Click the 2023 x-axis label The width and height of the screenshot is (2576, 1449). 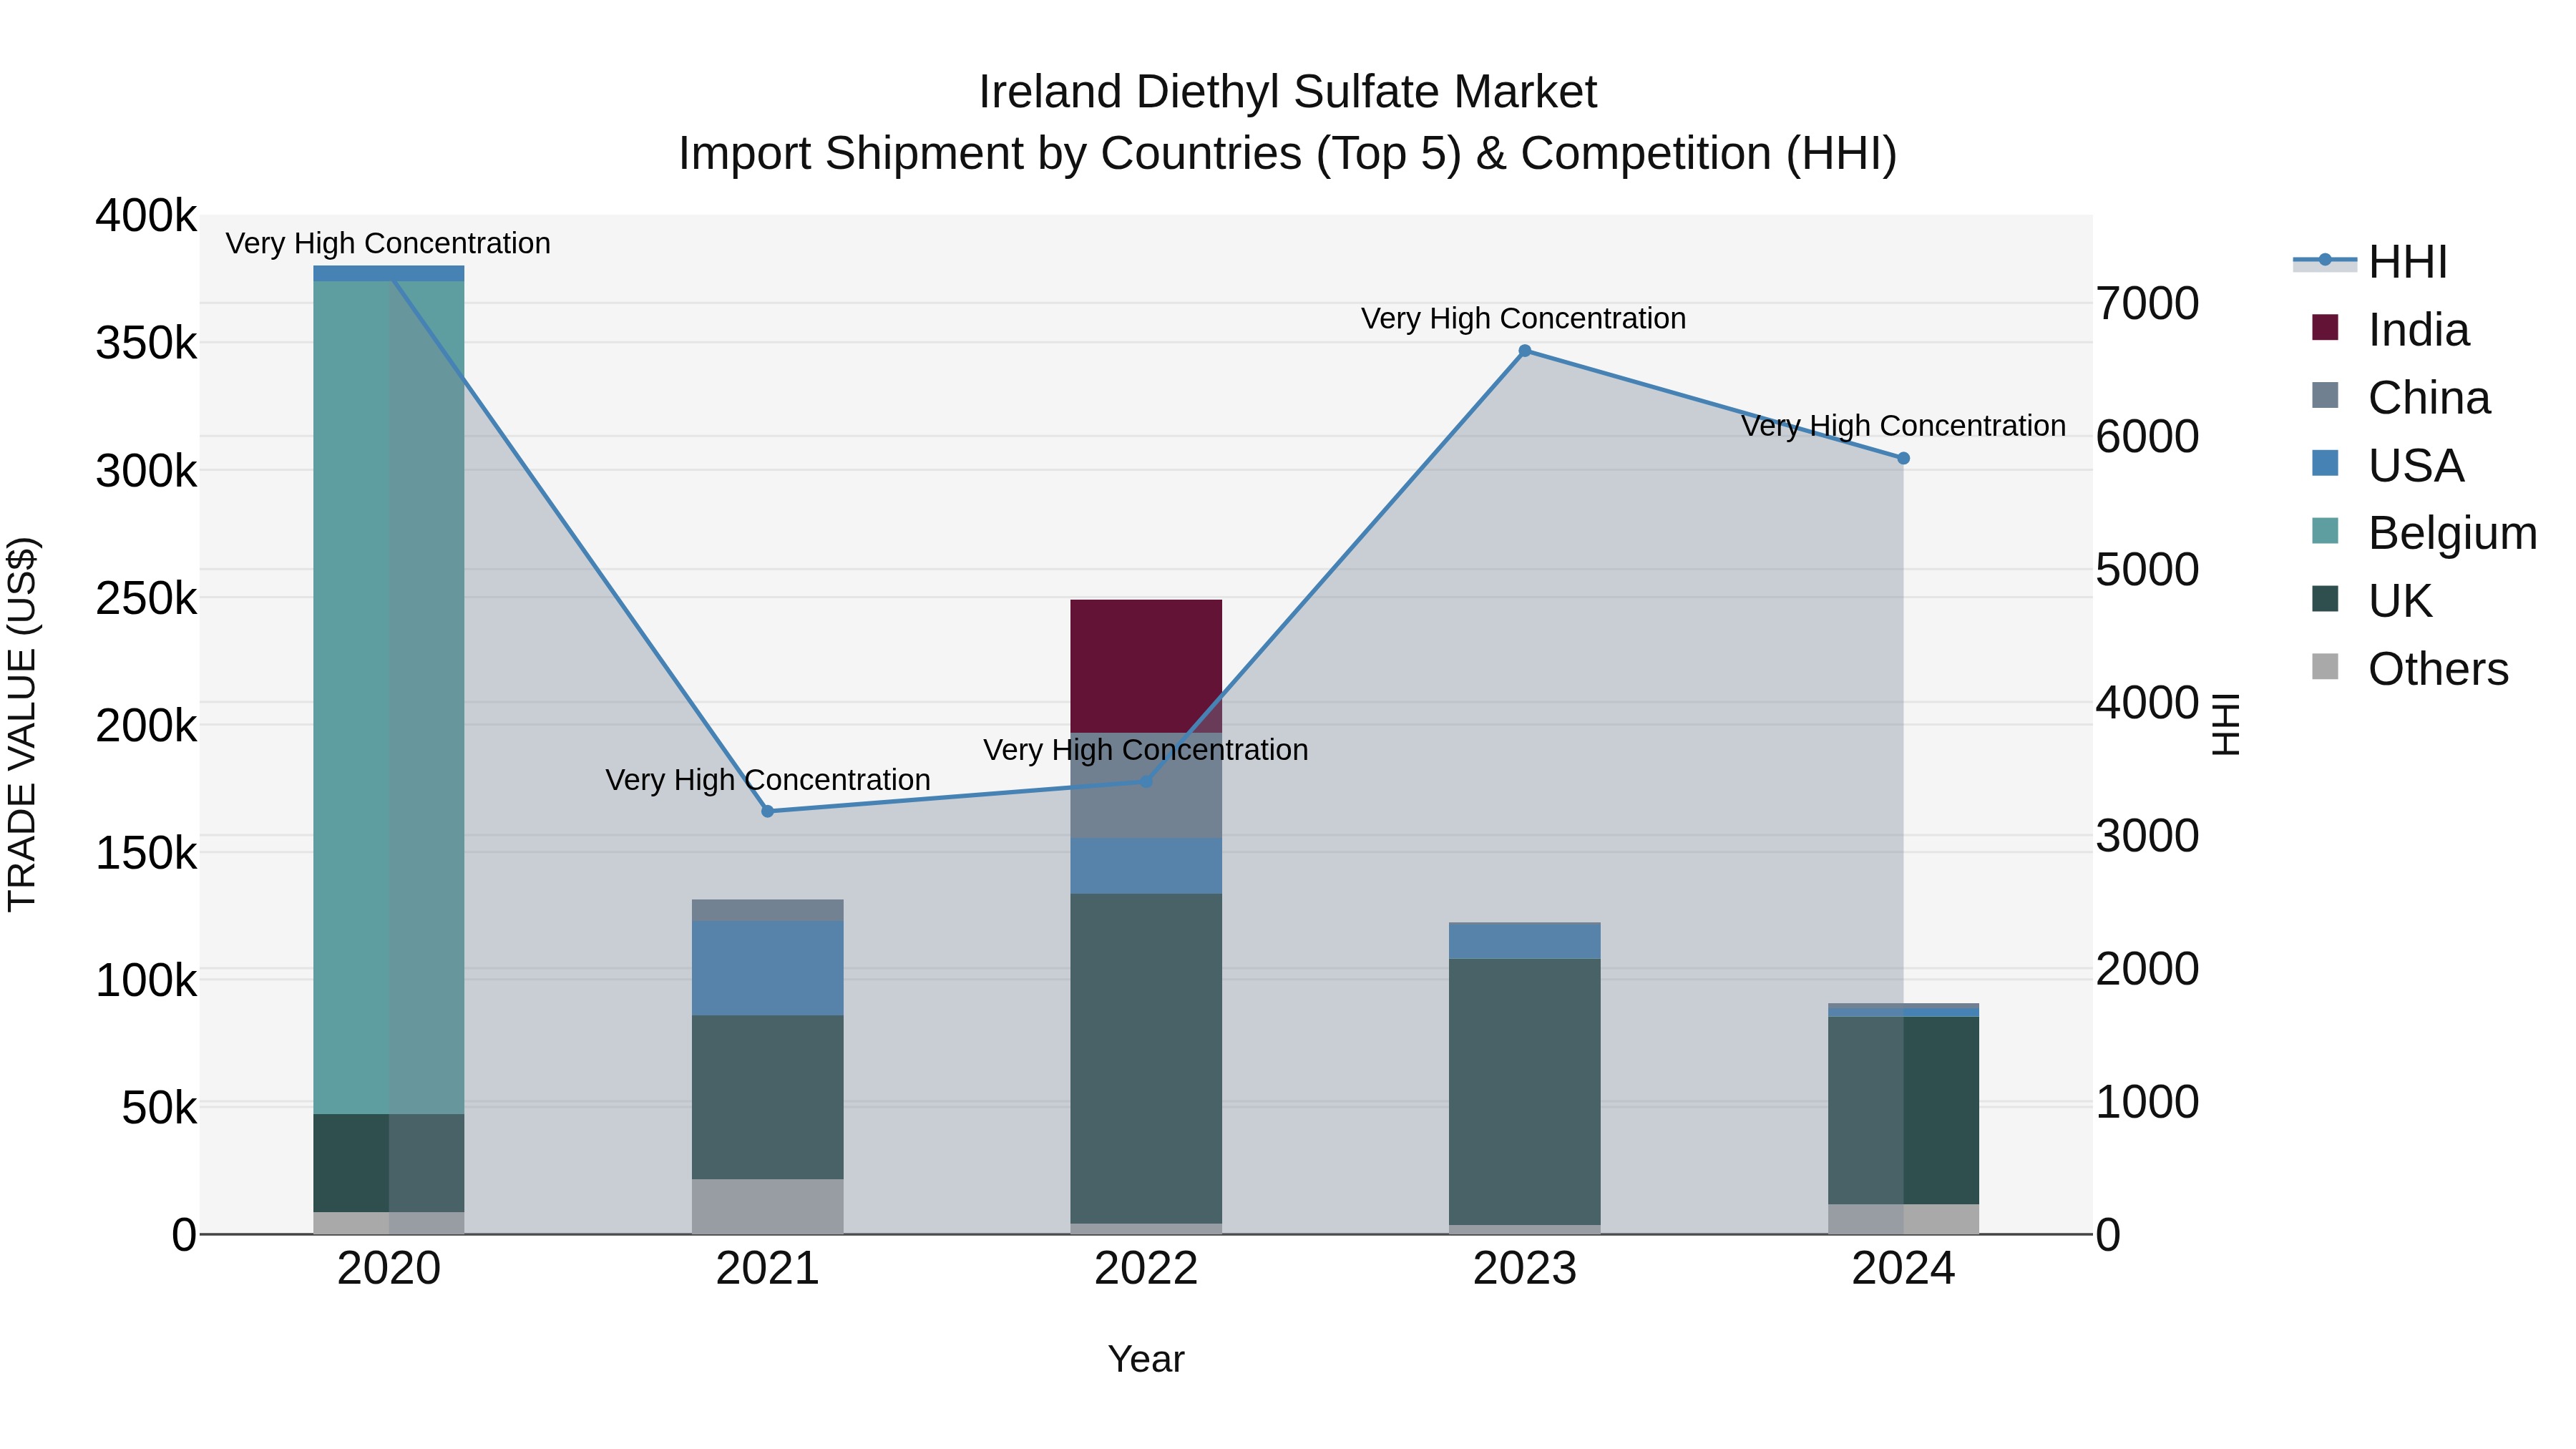(1525, 1269)
